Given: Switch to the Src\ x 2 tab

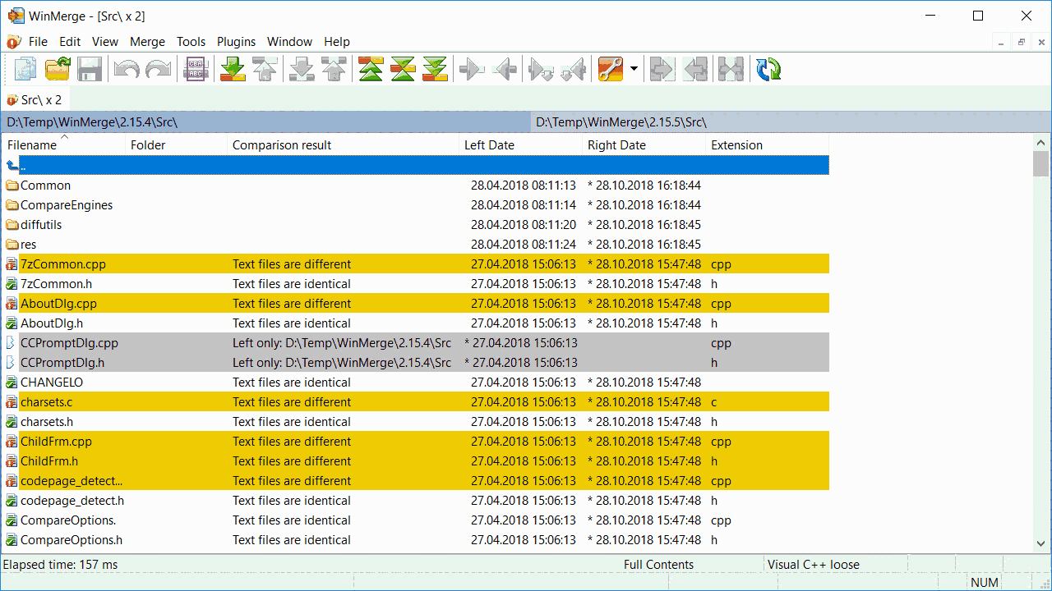Looking at the screenshot, I should 35,99.
